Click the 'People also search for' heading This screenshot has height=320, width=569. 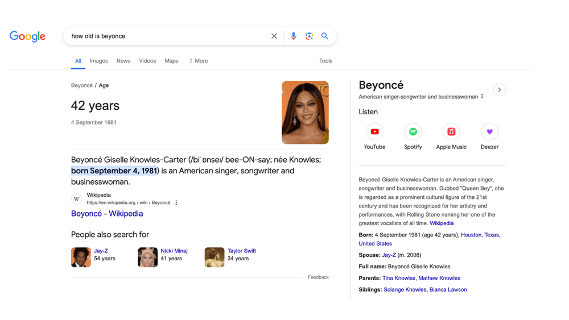pos(110,235)
